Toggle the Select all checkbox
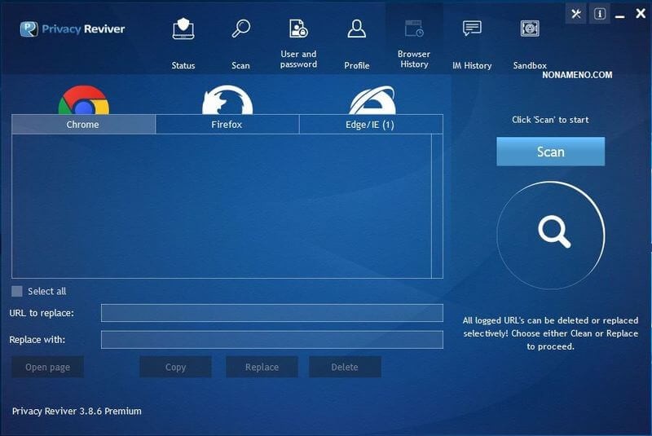652x436 pixels. tap(17, 291)
